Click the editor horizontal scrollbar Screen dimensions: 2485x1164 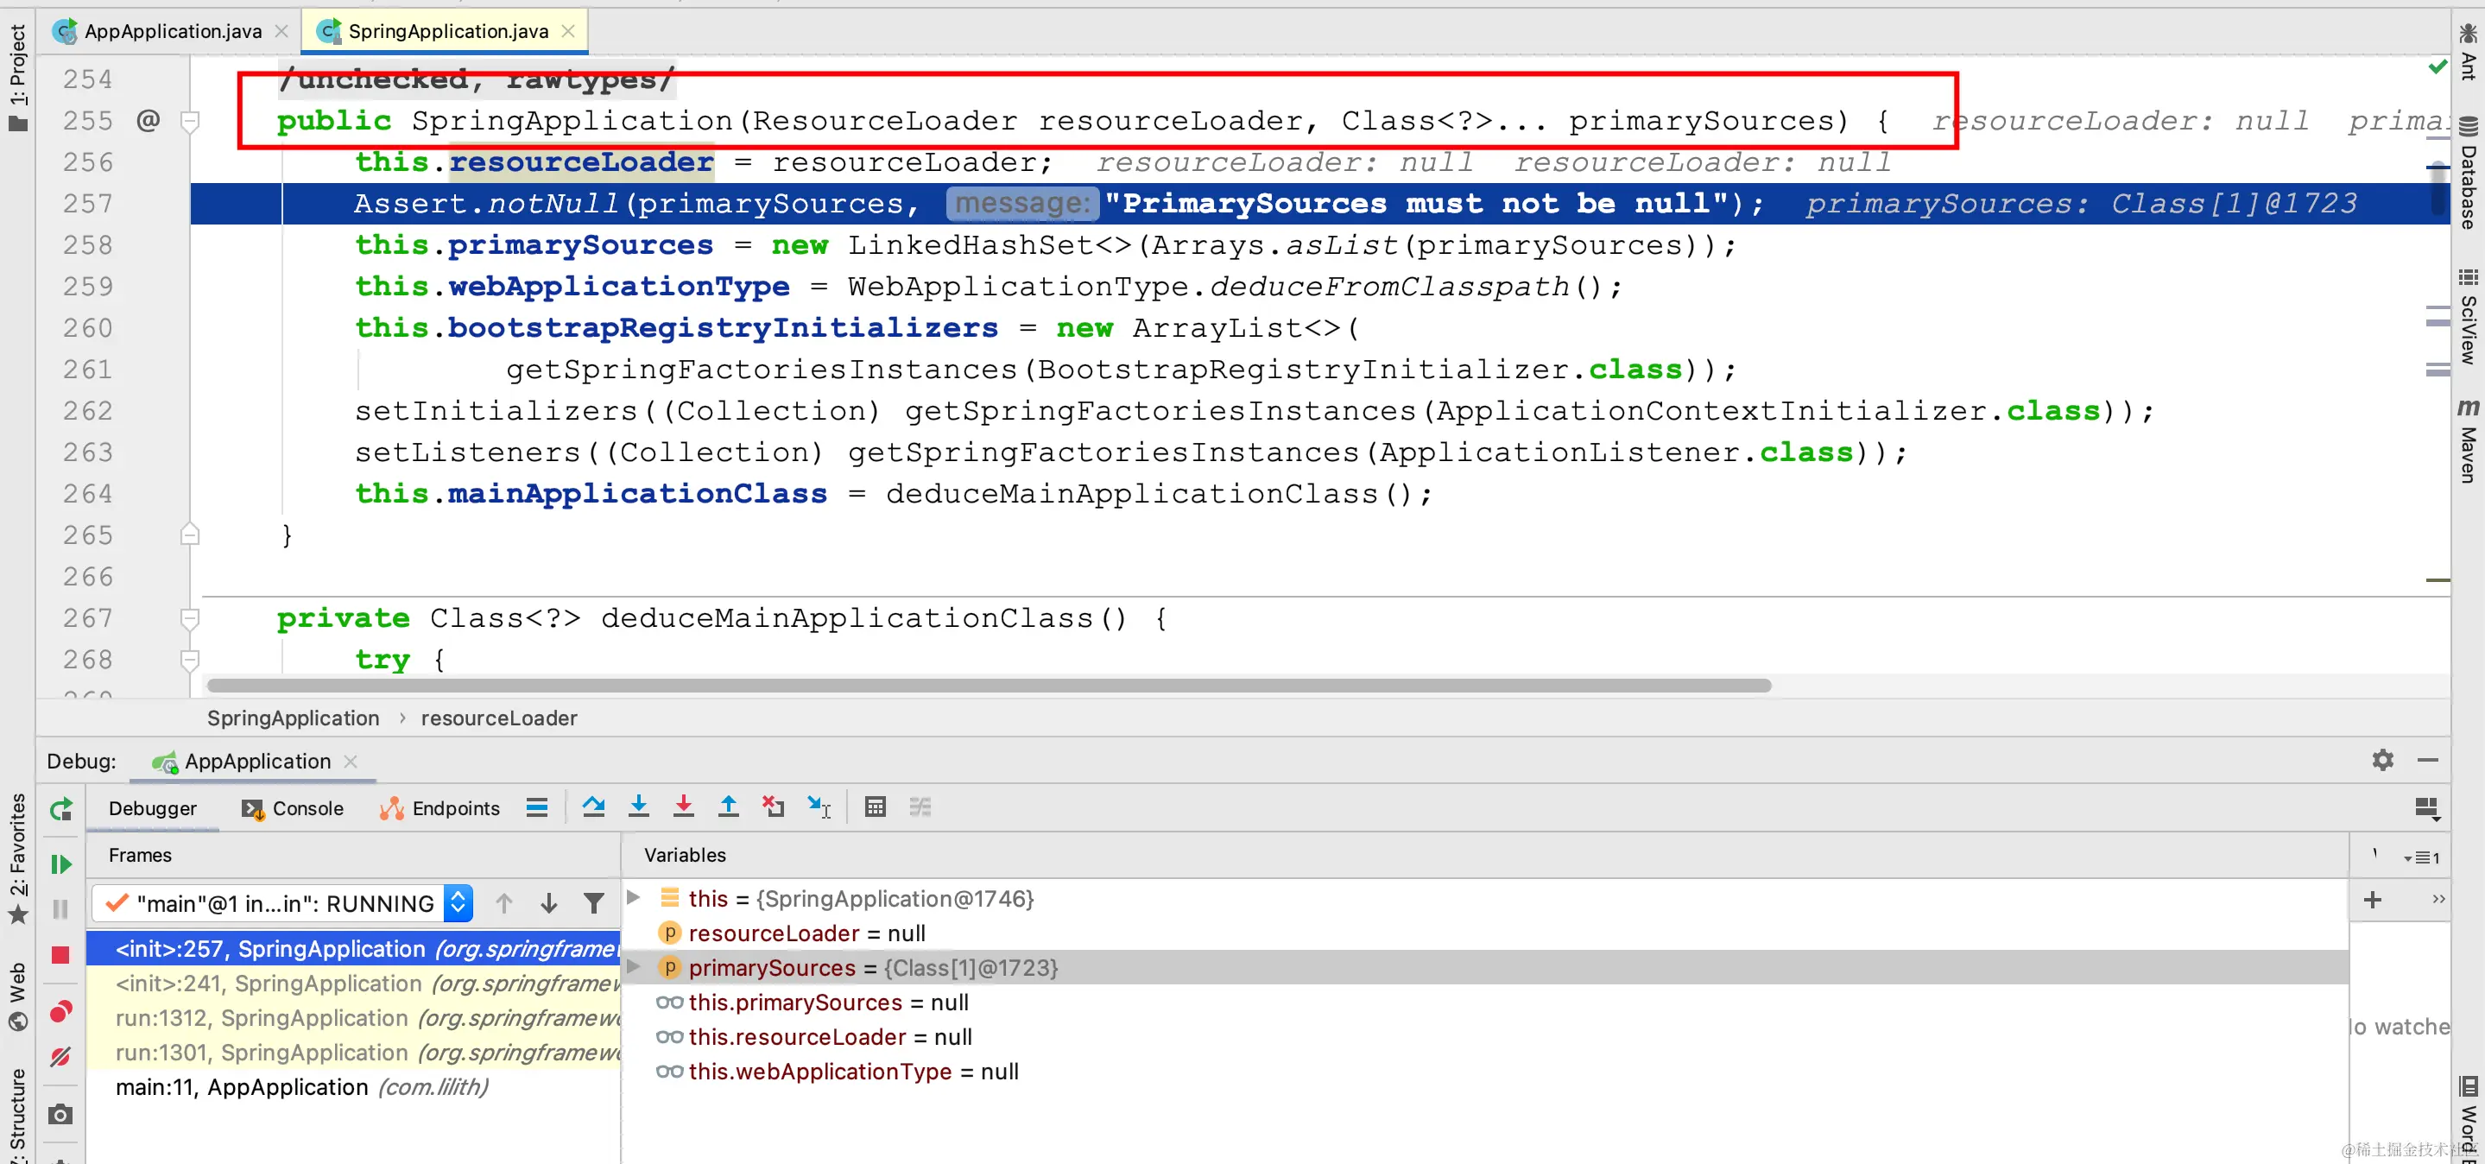click(x=988, y=686)
